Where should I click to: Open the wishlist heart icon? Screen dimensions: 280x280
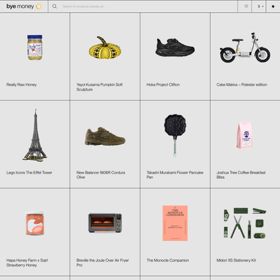point(246,6)
